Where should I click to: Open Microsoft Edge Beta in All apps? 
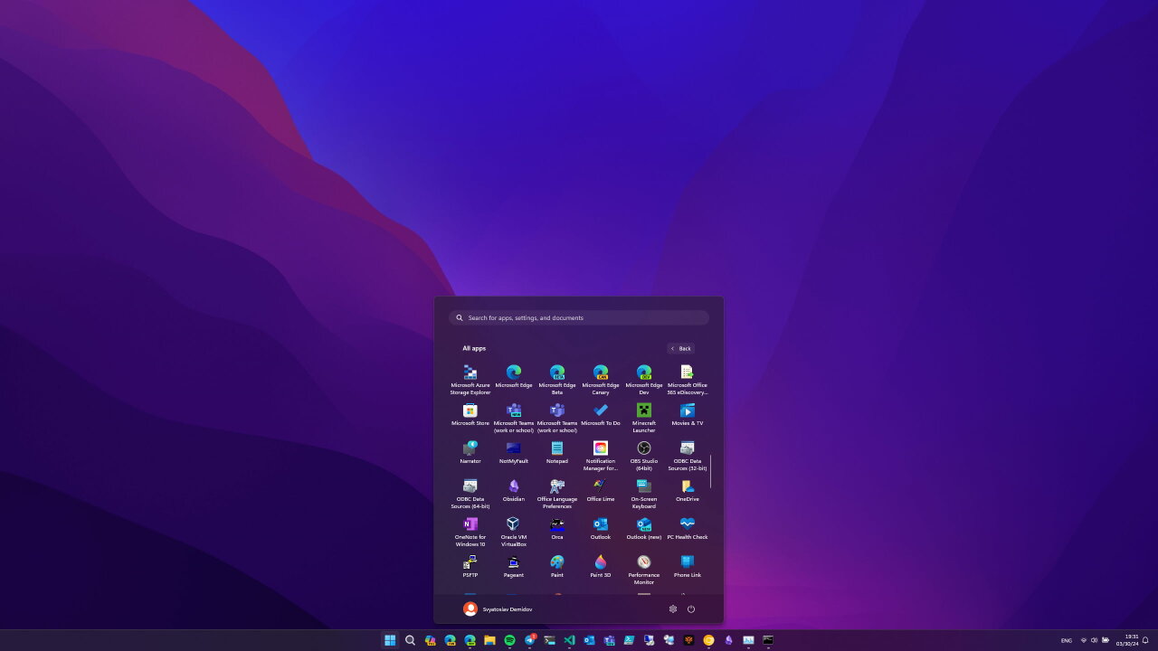click(x=557, y=380)
